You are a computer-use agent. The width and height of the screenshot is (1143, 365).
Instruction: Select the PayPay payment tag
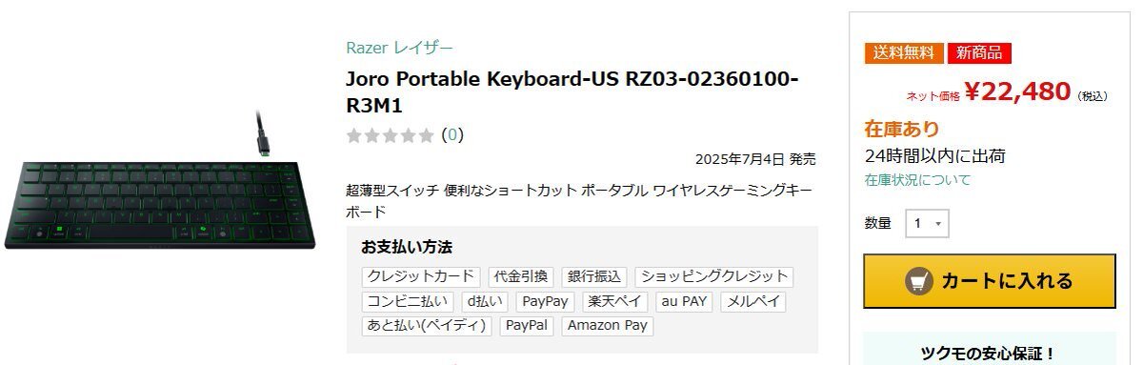click(x=546, y=301)
